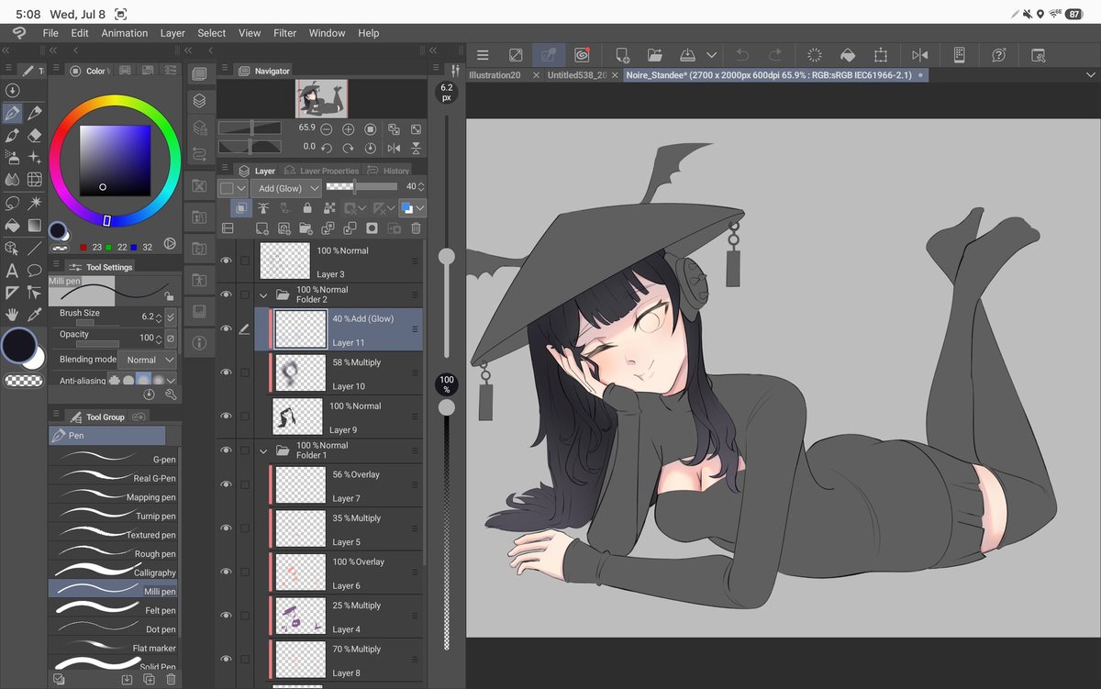1101x689 pixels.
Task: Open the Animation menu
Action: coord(125,33)
